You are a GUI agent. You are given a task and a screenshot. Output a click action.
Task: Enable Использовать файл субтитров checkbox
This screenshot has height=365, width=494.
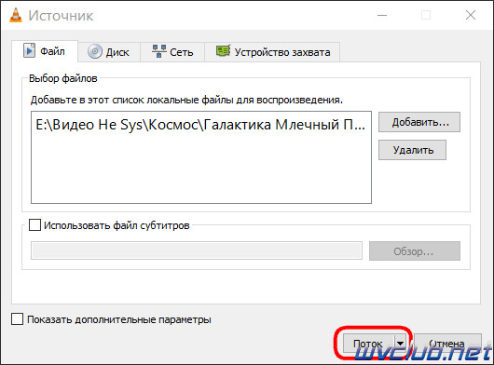tap(34, 225)
